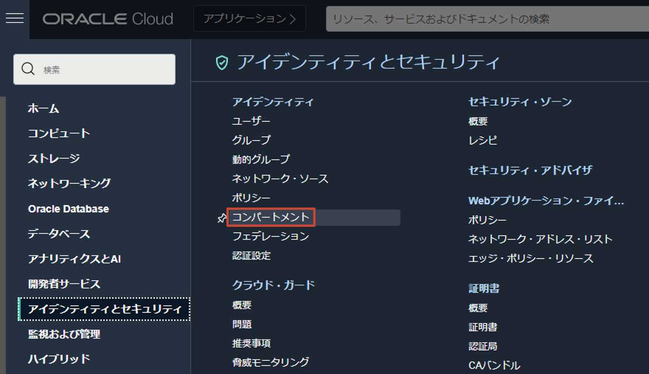Click レシピ under セキュリティ・ゾーン

click(x=483, y=141)
